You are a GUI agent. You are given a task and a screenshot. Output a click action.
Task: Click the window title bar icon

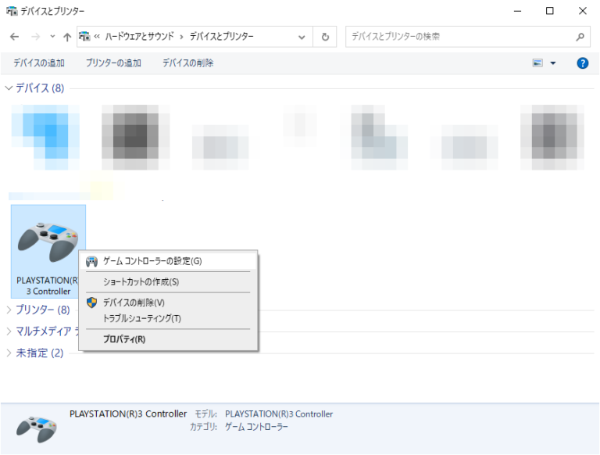[12, 11]
